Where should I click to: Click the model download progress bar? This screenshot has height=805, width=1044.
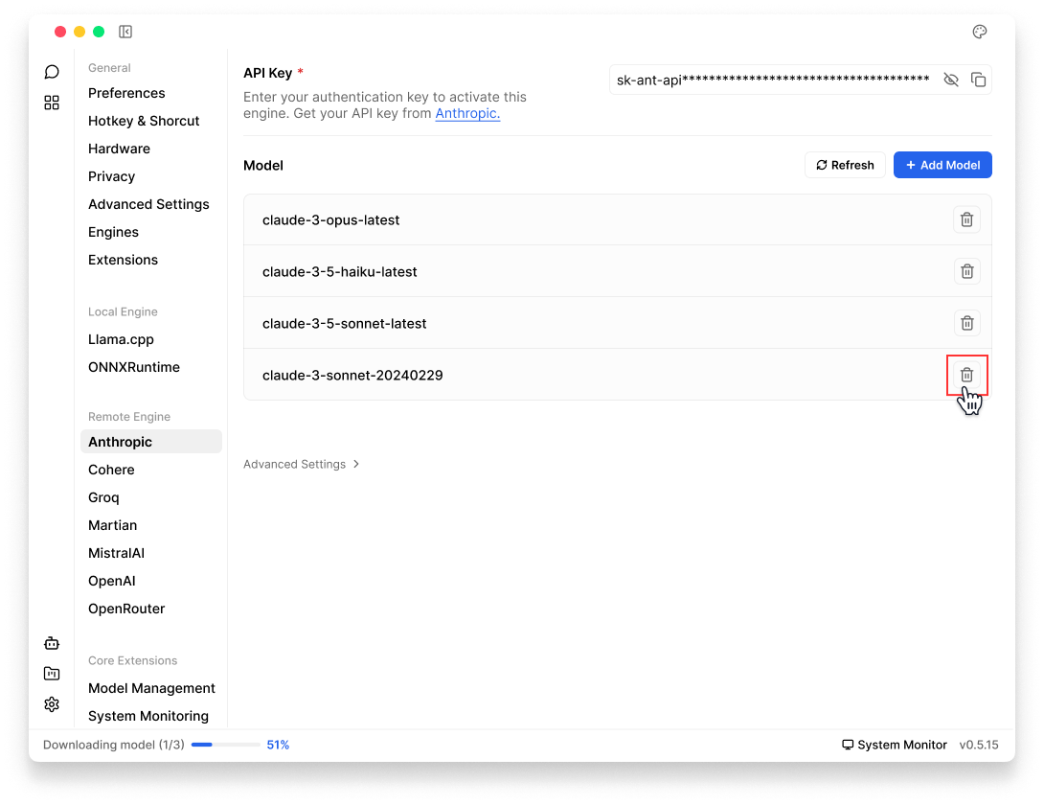click(225, 745)
